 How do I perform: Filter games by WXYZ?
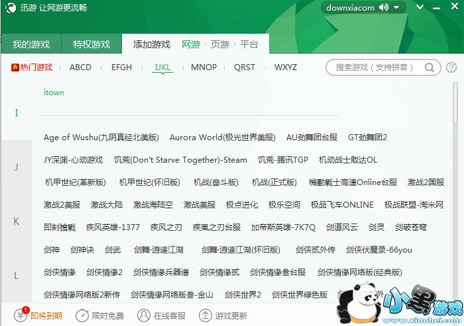pyautogui.click(x=286, y=67)
